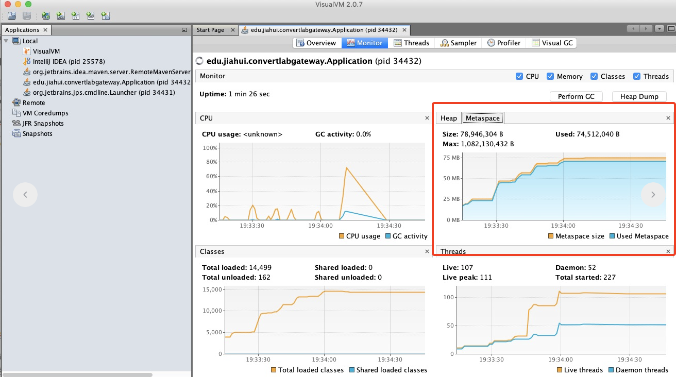Close the Applications panel tab
The image size is (676, 377).
(x=45, y=30)
